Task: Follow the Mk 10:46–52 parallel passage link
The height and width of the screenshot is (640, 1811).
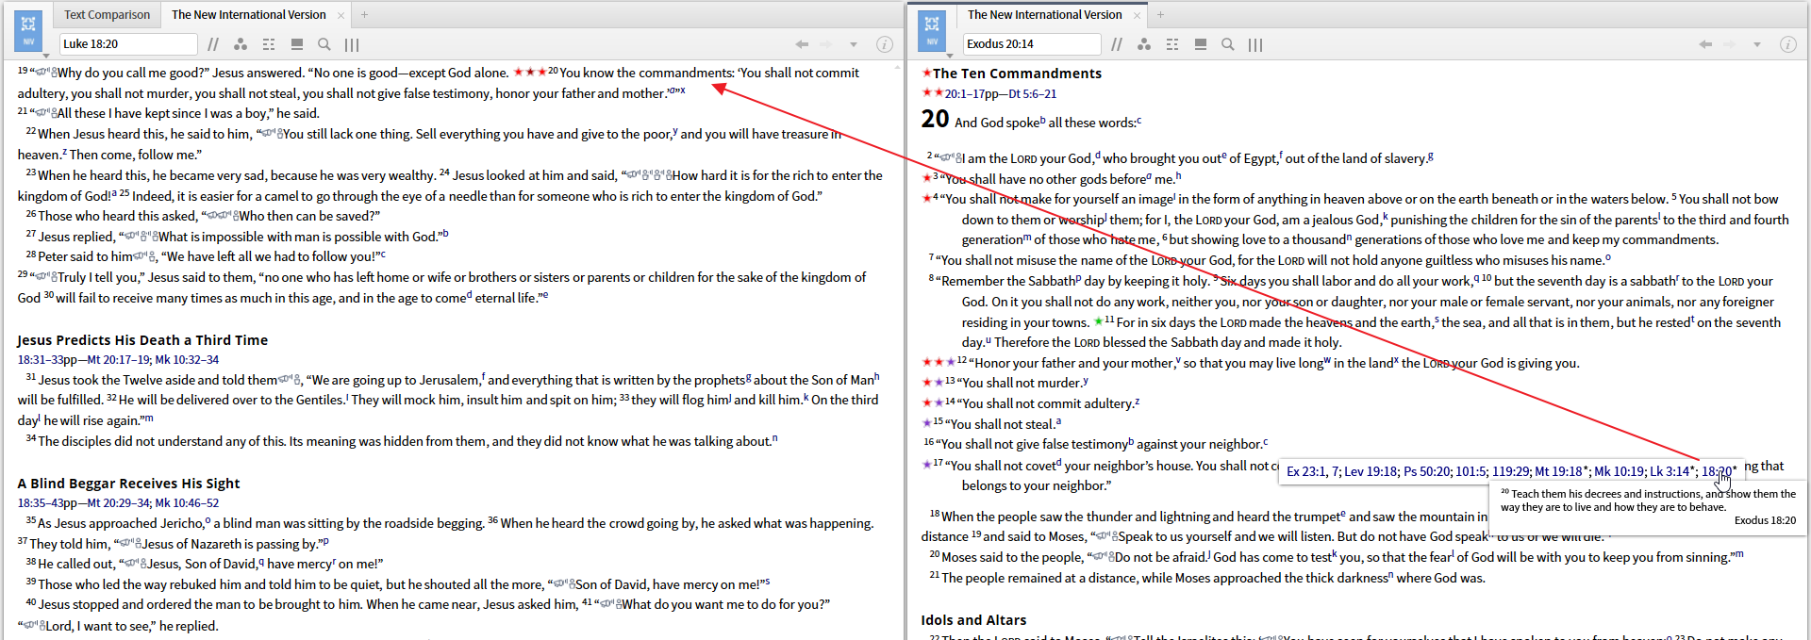Action: 187,503
